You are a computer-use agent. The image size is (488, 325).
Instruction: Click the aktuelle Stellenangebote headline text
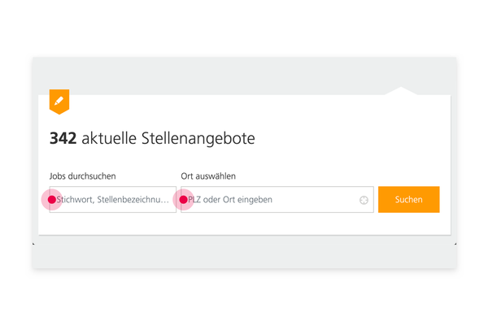pos(168,139)
